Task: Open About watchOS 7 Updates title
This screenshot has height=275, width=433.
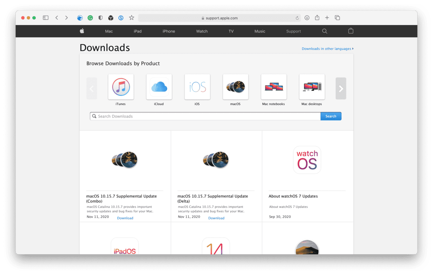Action: pos(293,196)
